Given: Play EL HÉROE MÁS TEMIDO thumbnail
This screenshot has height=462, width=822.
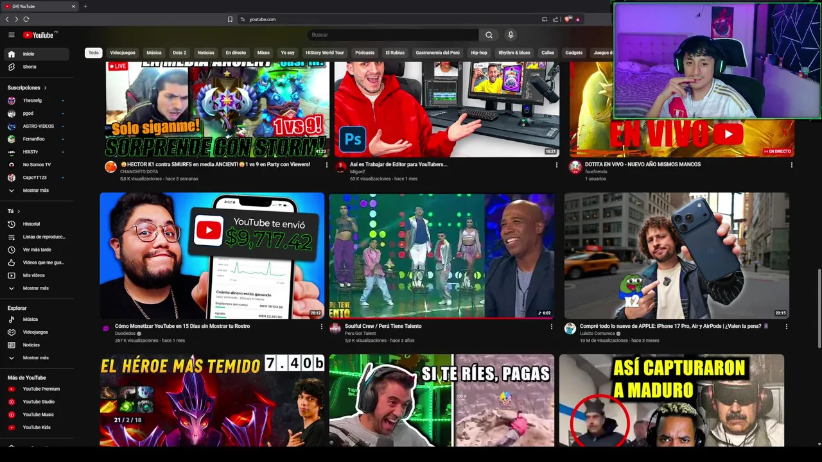Looking at the screenshot, I should coord(212,400).
